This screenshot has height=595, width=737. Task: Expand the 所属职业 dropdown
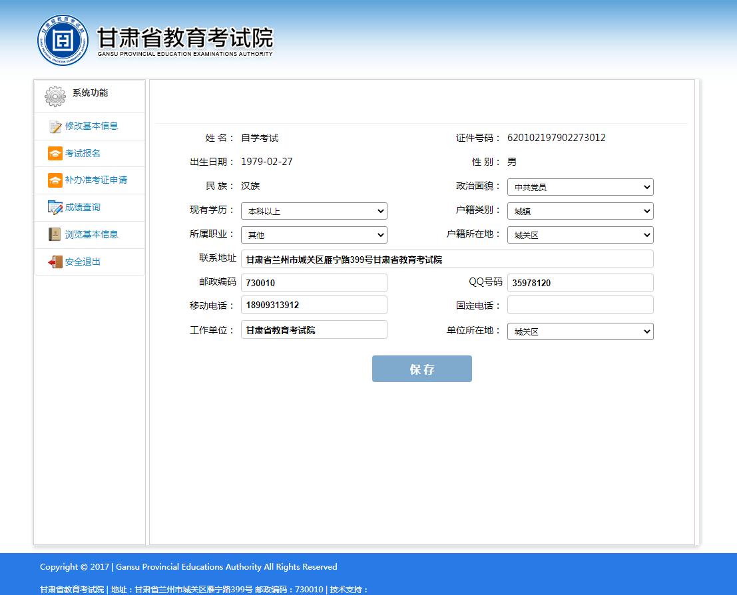[314, 236]
